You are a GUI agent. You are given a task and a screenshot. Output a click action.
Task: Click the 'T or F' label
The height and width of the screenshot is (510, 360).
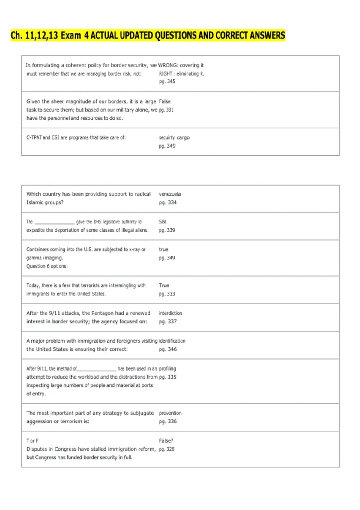pos(32,440)
